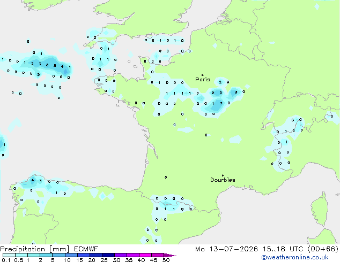Select the Dourbies location dot marker

point(223,175)
